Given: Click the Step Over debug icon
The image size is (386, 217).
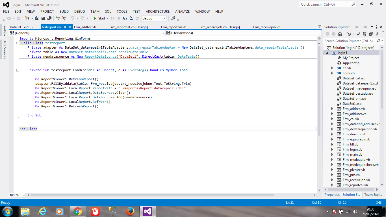Looking at the screenshot, I should [131, 18].
